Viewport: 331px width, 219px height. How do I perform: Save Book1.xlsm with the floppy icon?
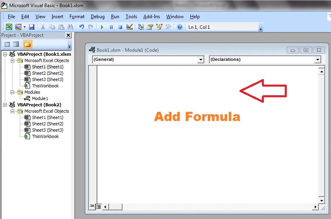point(32,27)
